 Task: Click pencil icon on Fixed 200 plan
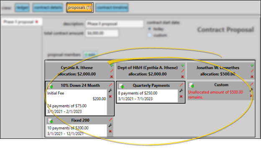(110, 120)
